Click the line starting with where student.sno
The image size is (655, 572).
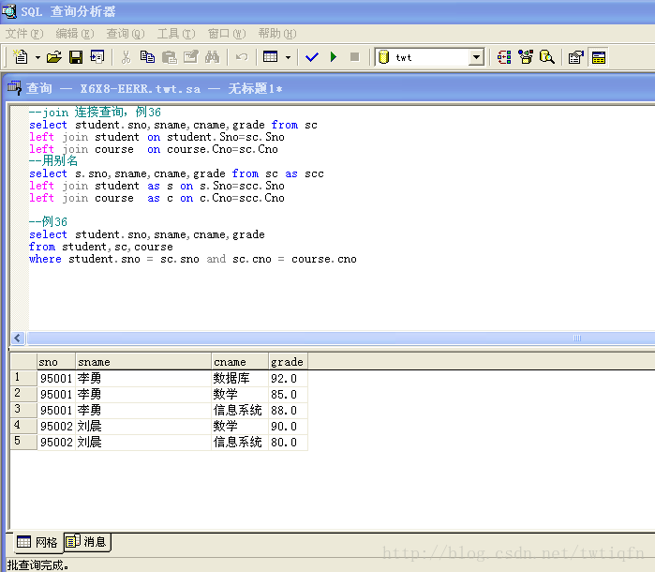coord(193,259)
